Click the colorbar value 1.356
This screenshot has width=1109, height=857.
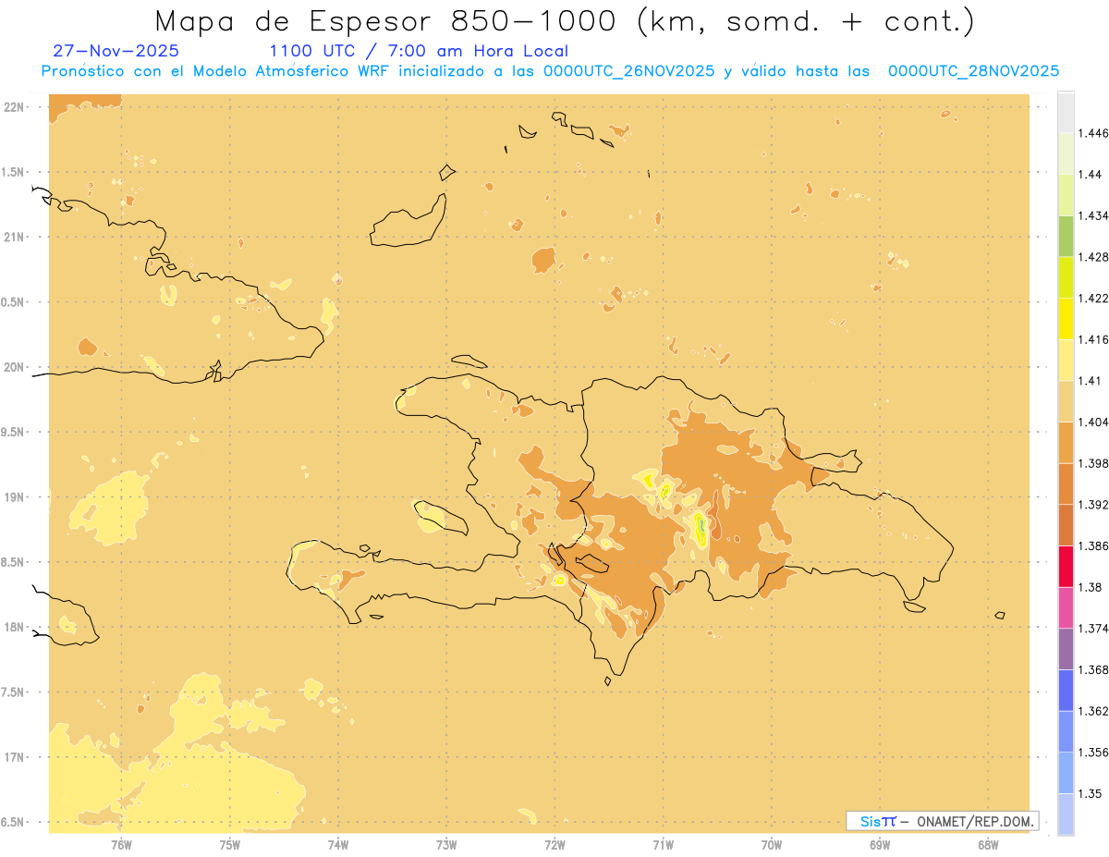tap(1091, 753)
